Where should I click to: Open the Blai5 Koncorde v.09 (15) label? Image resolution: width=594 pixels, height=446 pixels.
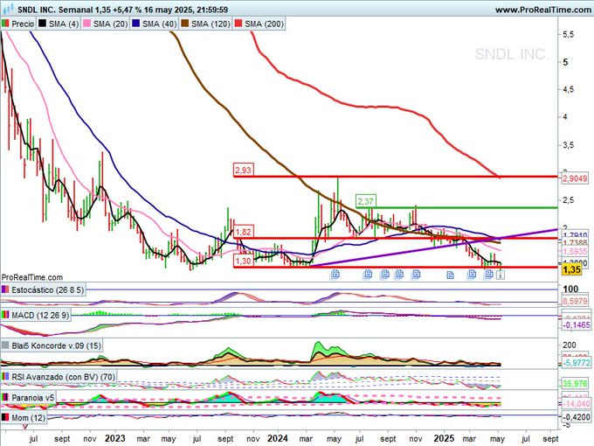pyautogui.click(x=57, y=345)
